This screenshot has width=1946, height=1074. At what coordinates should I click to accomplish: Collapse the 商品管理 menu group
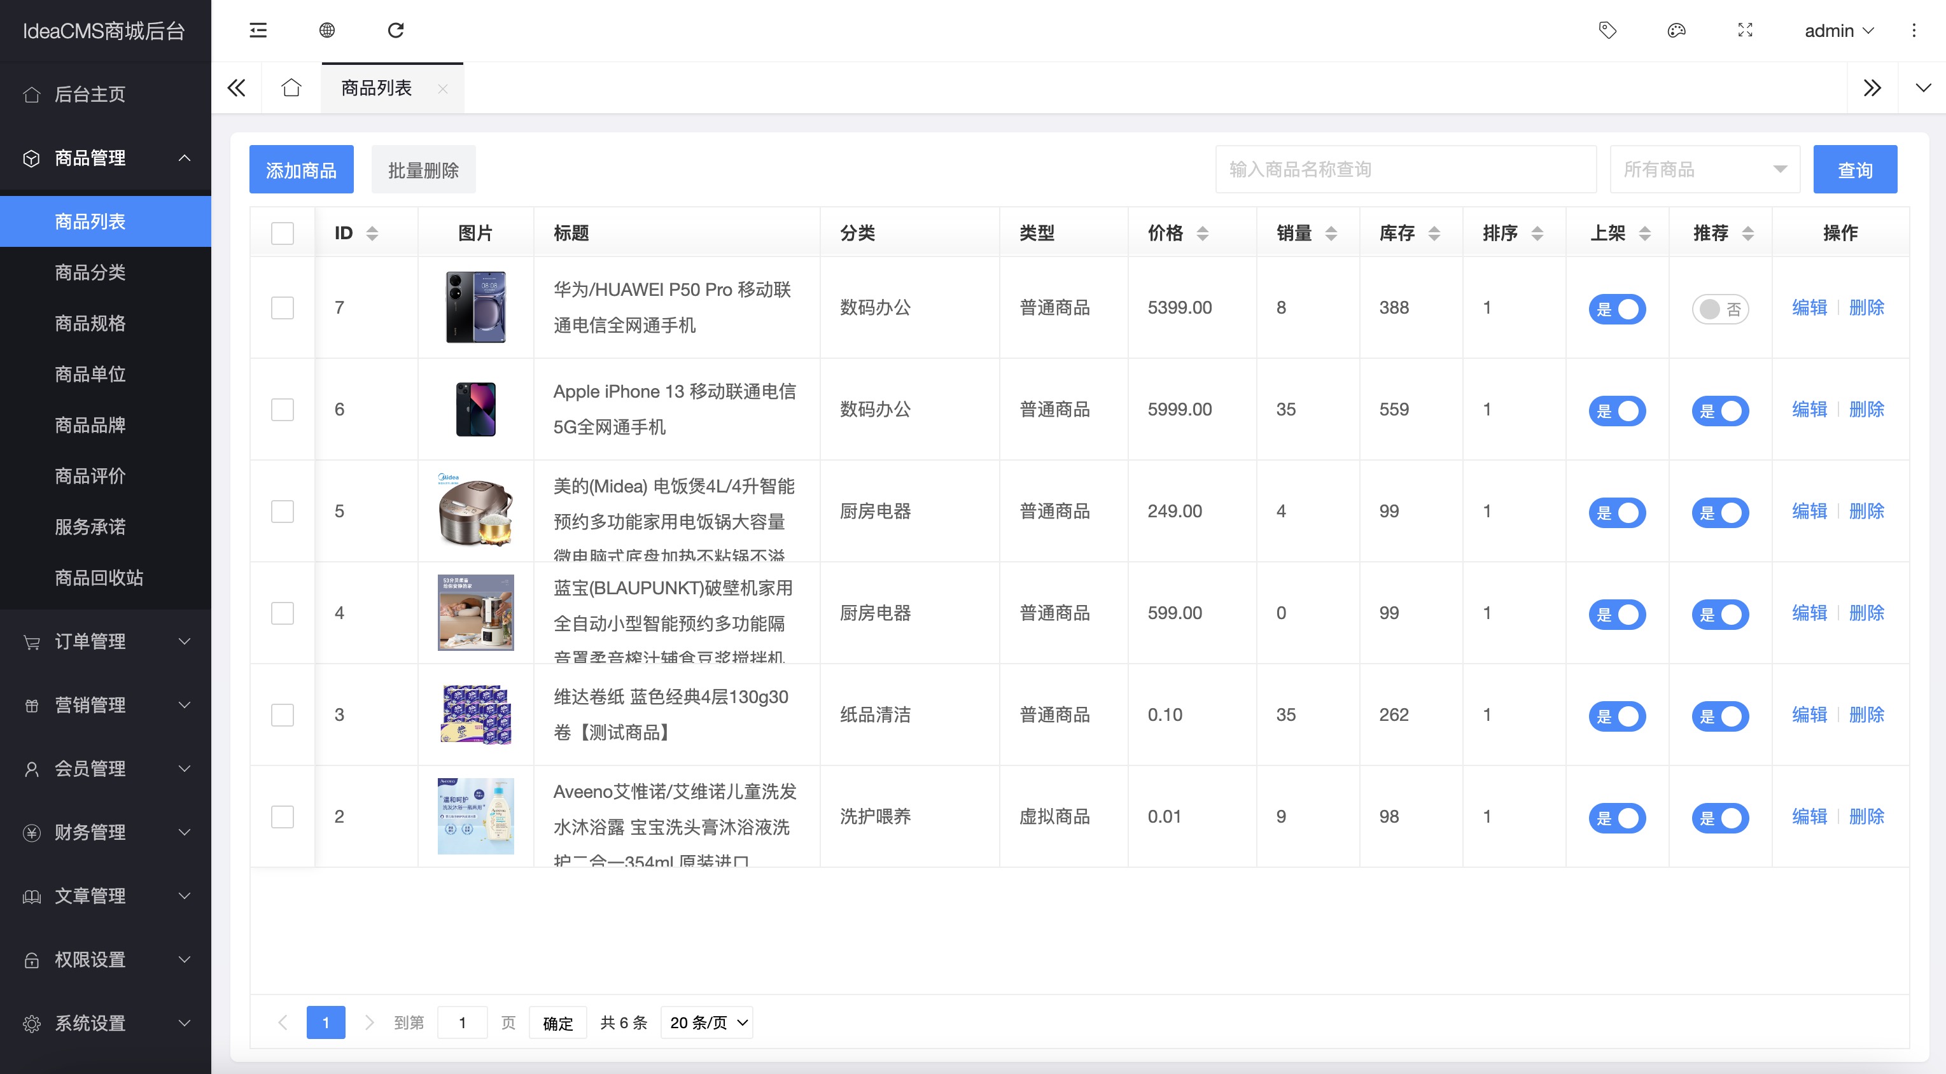point(106,158)
